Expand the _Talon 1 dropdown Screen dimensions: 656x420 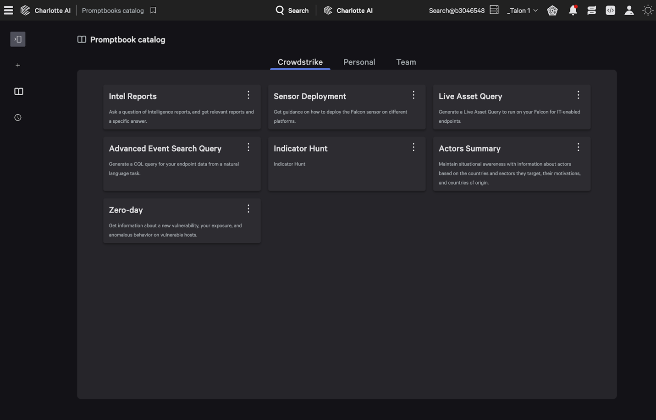pyautogui.click(x=522, y=10)
